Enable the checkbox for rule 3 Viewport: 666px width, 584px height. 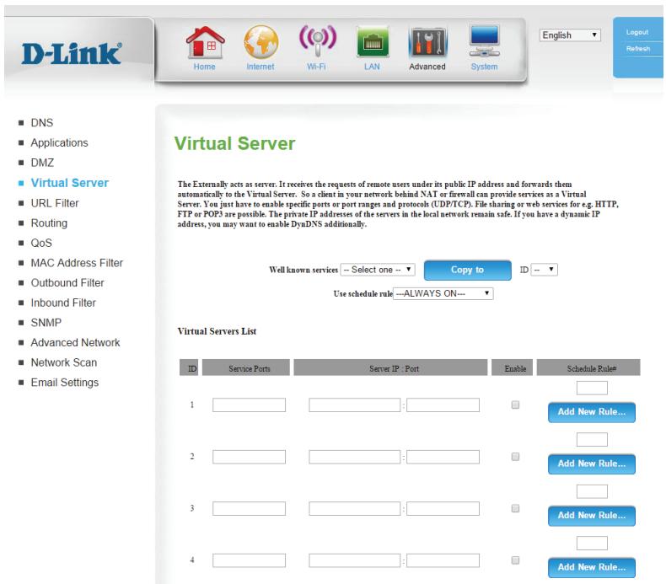pos(515,508)
